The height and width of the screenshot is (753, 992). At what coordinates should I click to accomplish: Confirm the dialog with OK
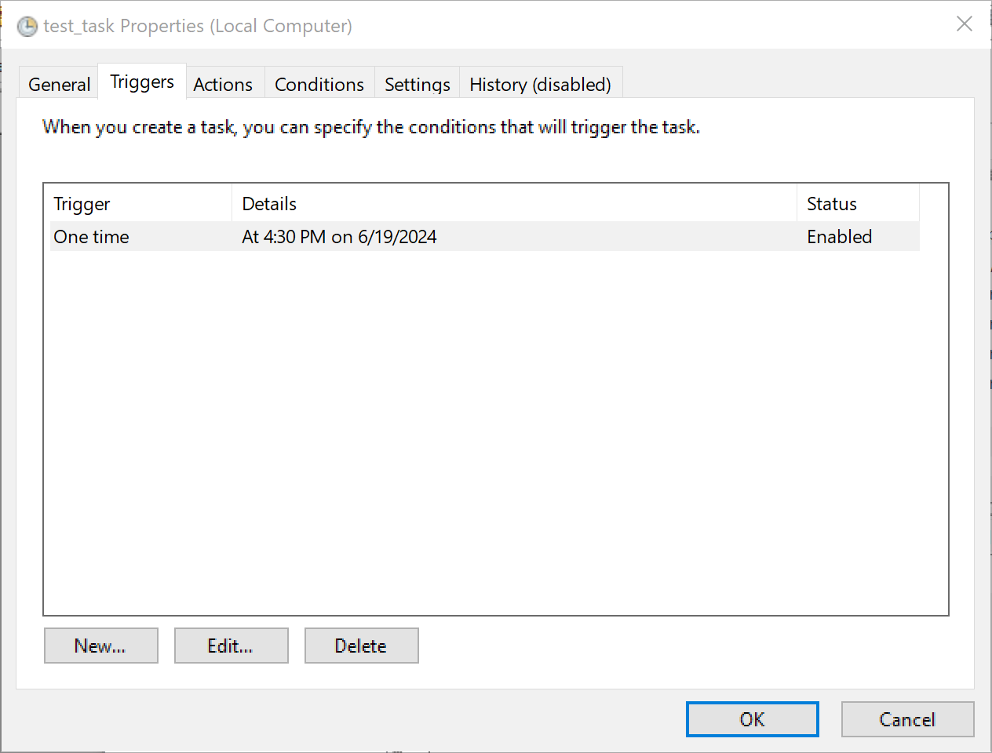[753, 719]
